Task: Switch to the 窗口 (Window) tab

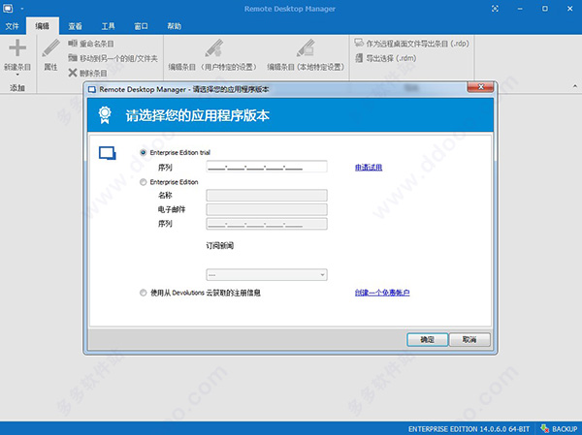Action: (x=141, y=26)
